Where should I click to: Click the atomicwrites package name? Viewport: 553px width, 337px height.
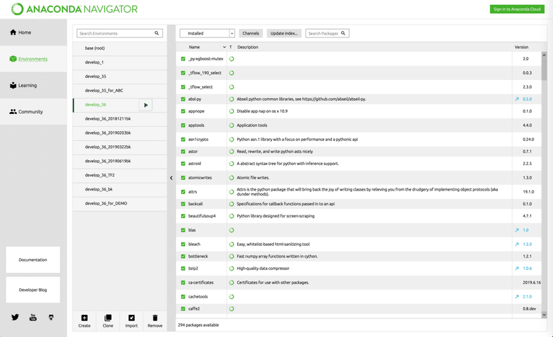(x=200, y=177)
